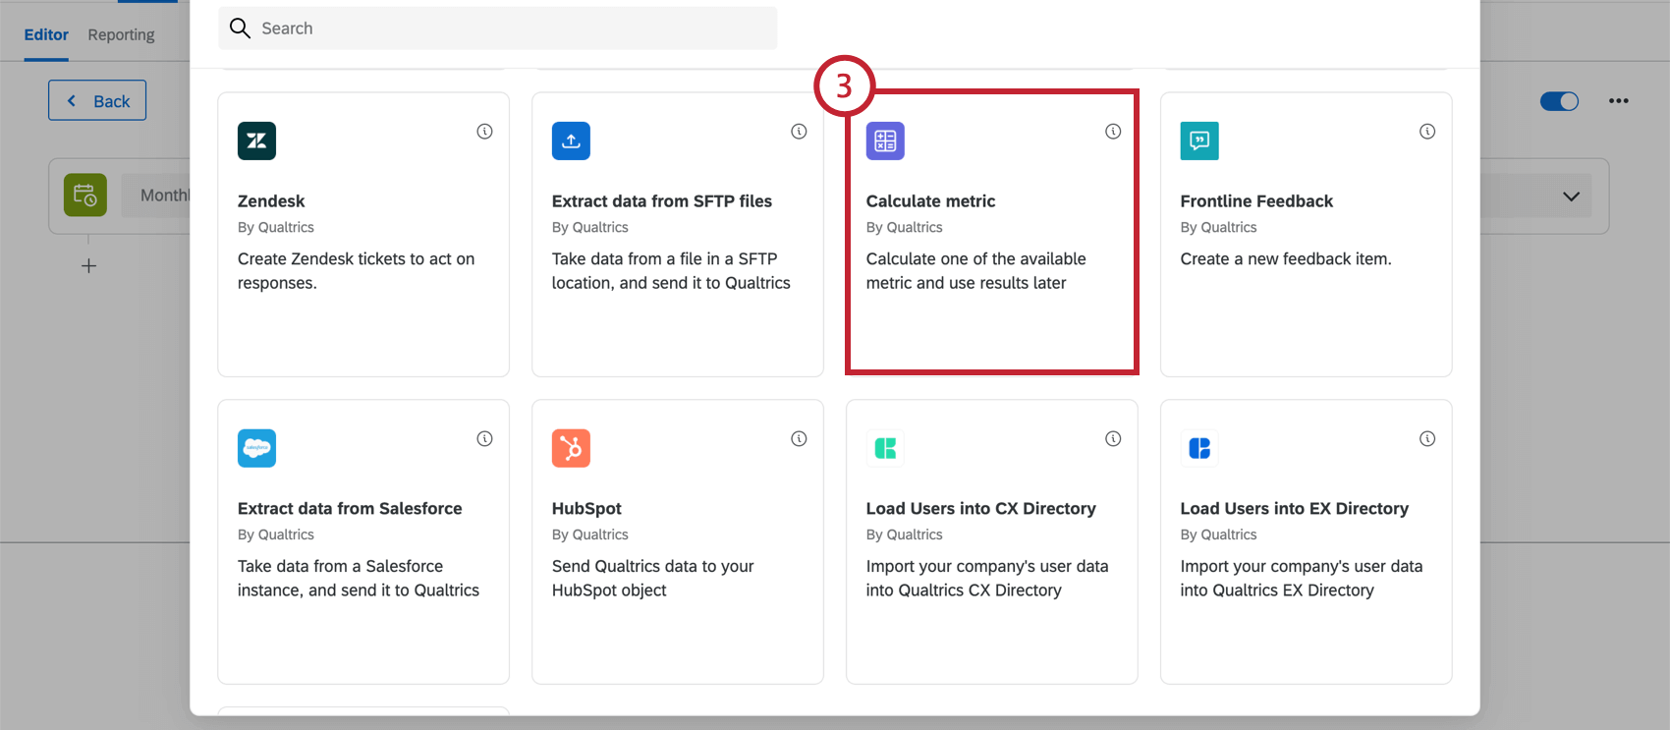Select the Calculate metric task title

930,201
